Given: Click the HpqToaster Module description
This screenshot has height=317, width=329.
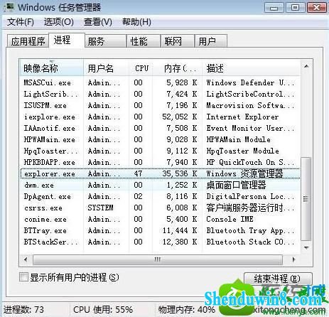Looking at the screenshot, I should [x=242, y=151].
